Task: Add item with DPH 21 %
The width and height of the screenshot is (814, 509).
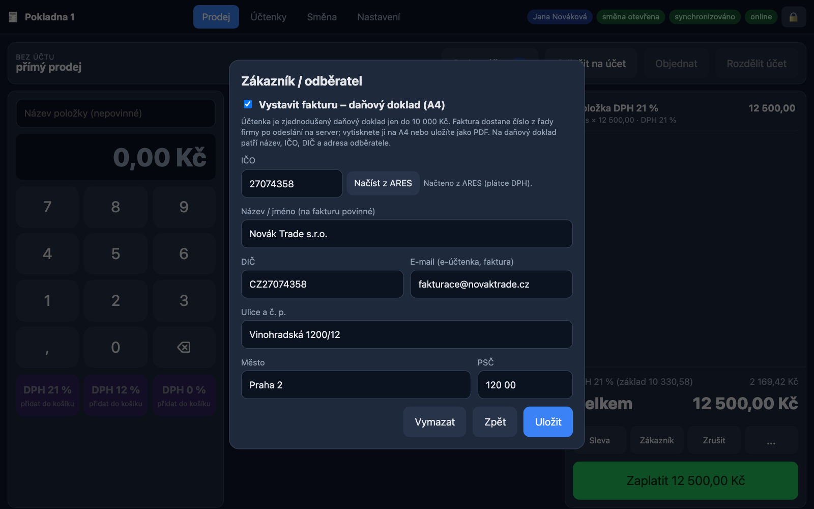Action: click(x=47, y=395)
